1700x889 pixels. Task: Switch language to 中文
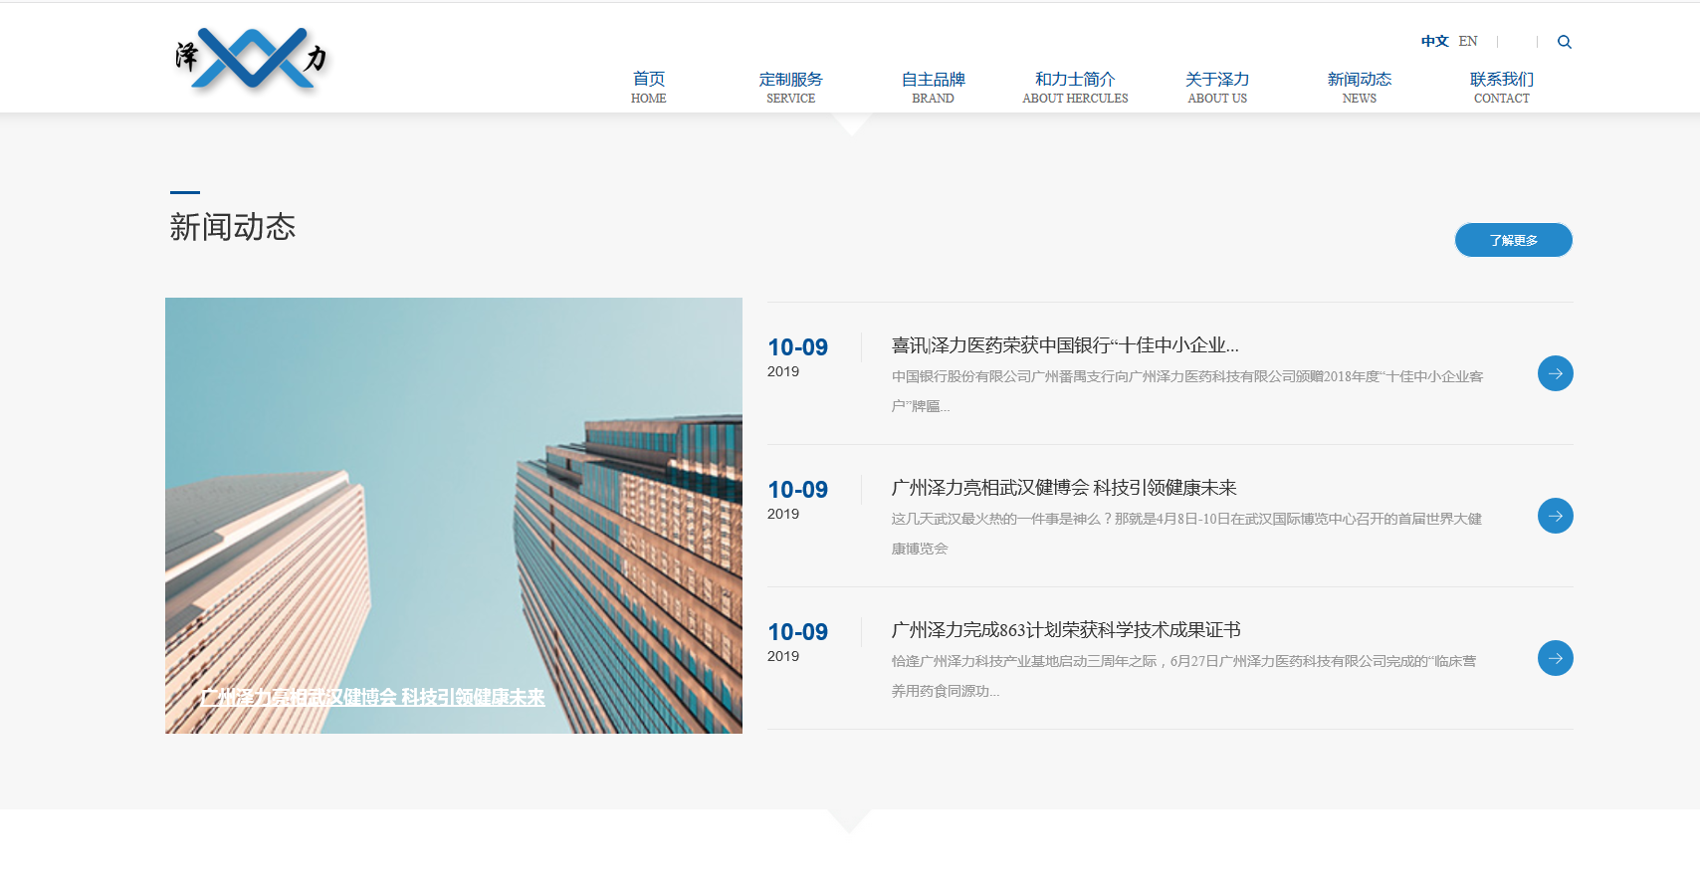pos(1433,42)
